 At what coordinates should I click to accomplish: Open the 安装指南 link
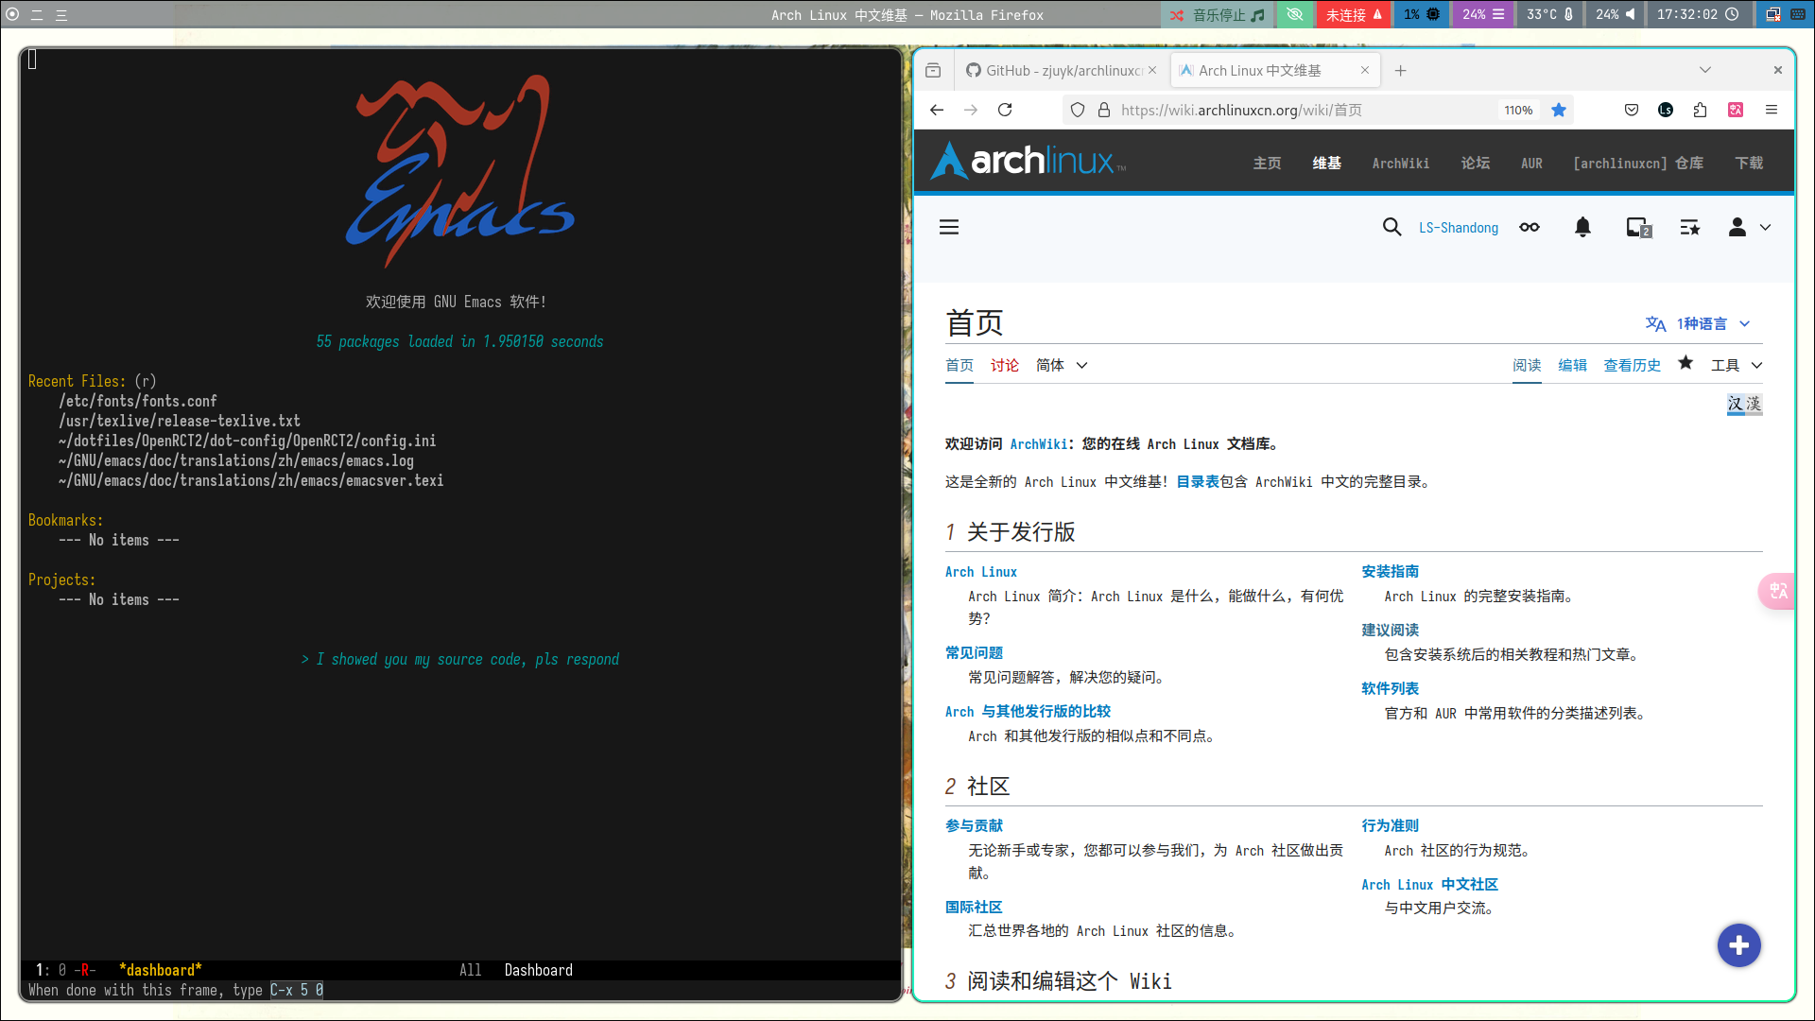1390,571
